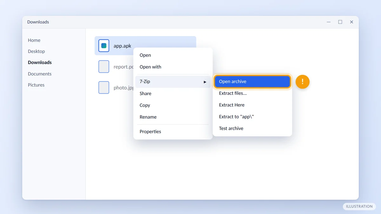Open Desktop in the sidebar
This screenshot has height=214, width=381.
click(36, 51)
